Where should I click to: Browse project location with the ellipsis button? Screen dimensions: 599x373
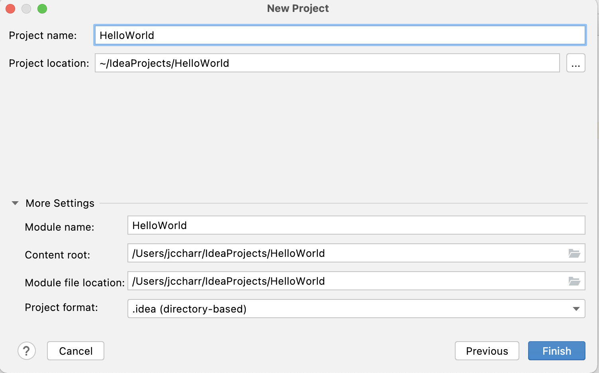click(x=576, y=63)
